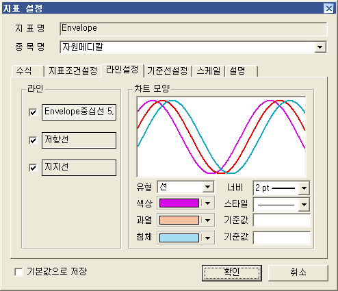This screenshot has height=291, width=338.
Task: Enable 기본값으로 저장 checkbox
Action: coord(18,272)
